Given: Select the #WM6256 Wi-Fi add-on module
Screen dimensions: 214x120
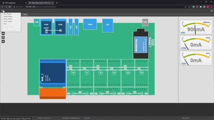Looking at the screenshot, I should [x=140, y=45].
